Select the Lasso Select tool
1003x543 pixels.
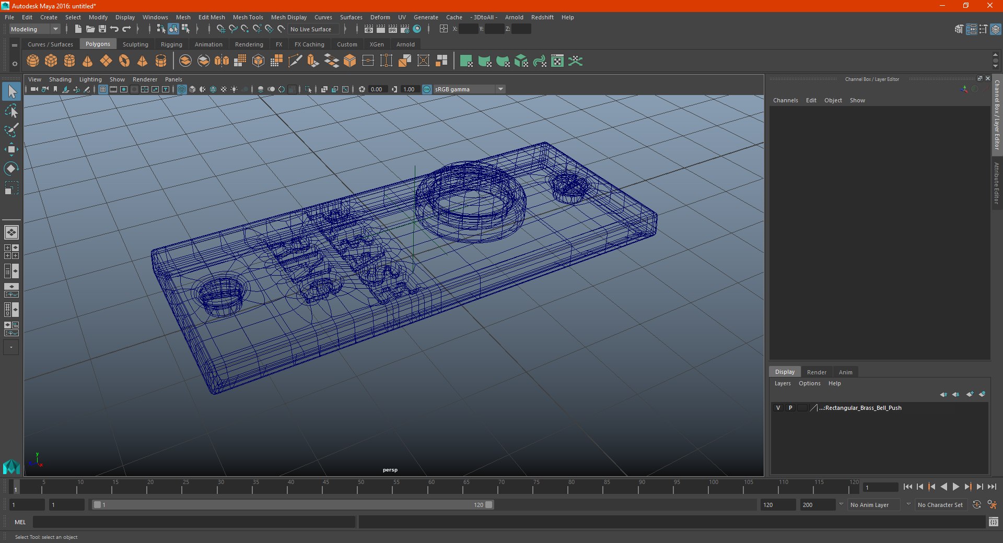pyautogui.click(x=11, y=111)
